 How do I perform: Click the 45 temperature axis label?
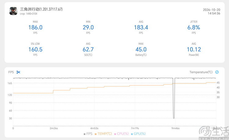tap(218, 83)
